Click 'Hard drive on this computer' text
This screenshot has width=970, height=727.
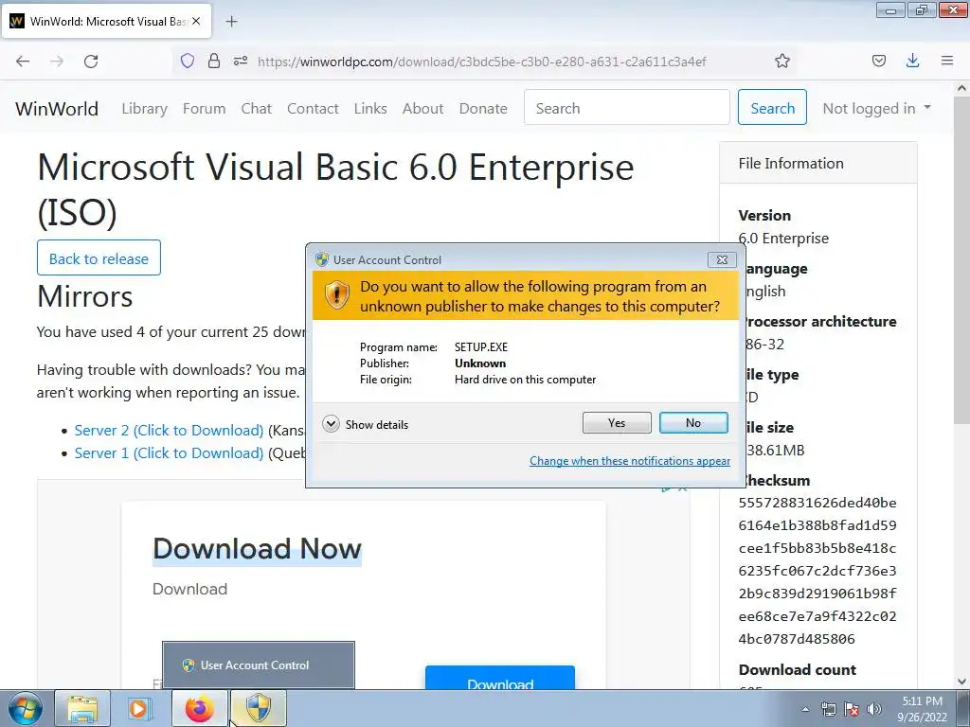pos(525,379)
